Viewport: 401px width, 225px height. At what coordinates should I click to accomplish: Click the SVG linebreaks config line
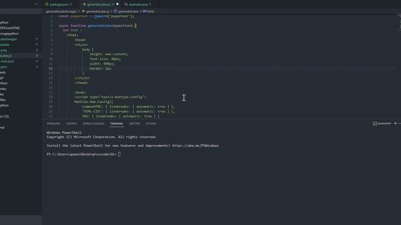tap(121, 116)
